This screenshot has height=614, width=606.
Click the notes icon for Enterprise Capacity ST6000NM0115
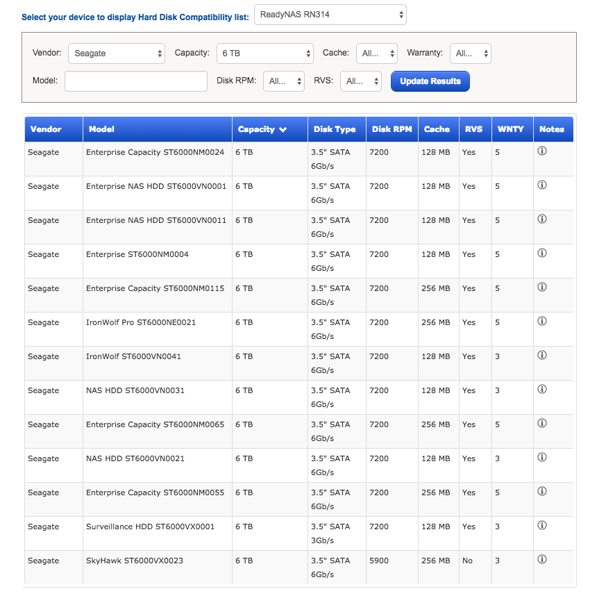(x=542, y=287)
